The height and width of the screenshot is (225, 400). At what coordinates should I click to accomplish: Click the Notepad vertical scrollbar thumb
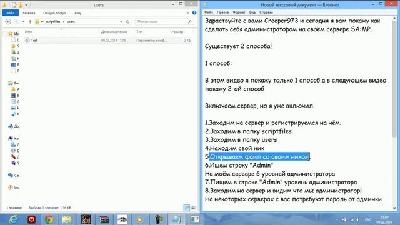(394, 79)
